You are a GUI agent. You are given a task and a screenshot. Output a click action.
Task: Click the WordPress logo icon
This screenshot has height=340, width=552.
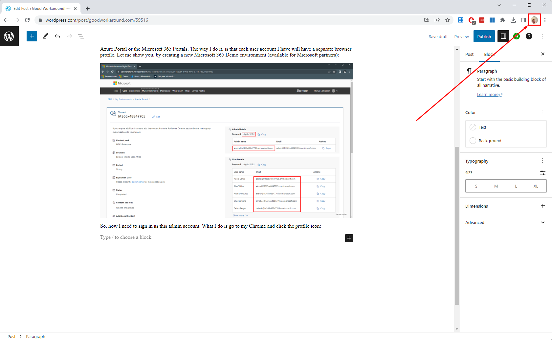click(x=9, y=36)
